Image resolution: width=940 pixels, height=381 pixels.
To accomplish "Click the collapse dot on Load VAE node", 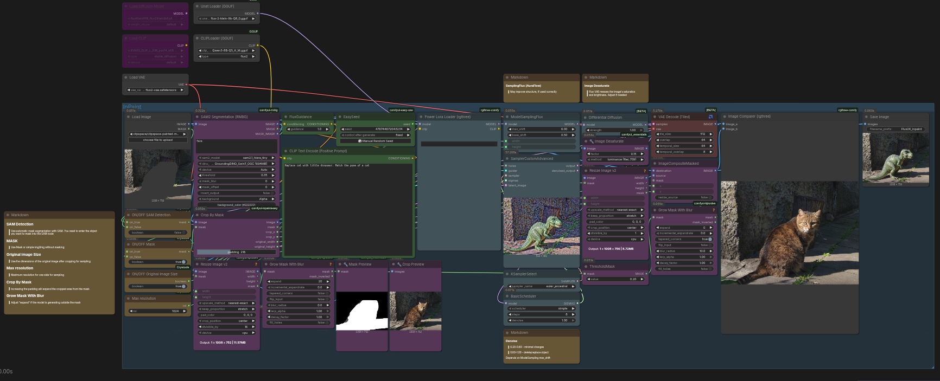I will pyautogui.click(x=126, y=78).
